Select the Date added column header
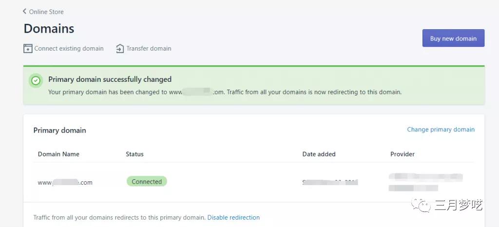The width and height of the screenshot is (499, 227). [x=319, y=154]
